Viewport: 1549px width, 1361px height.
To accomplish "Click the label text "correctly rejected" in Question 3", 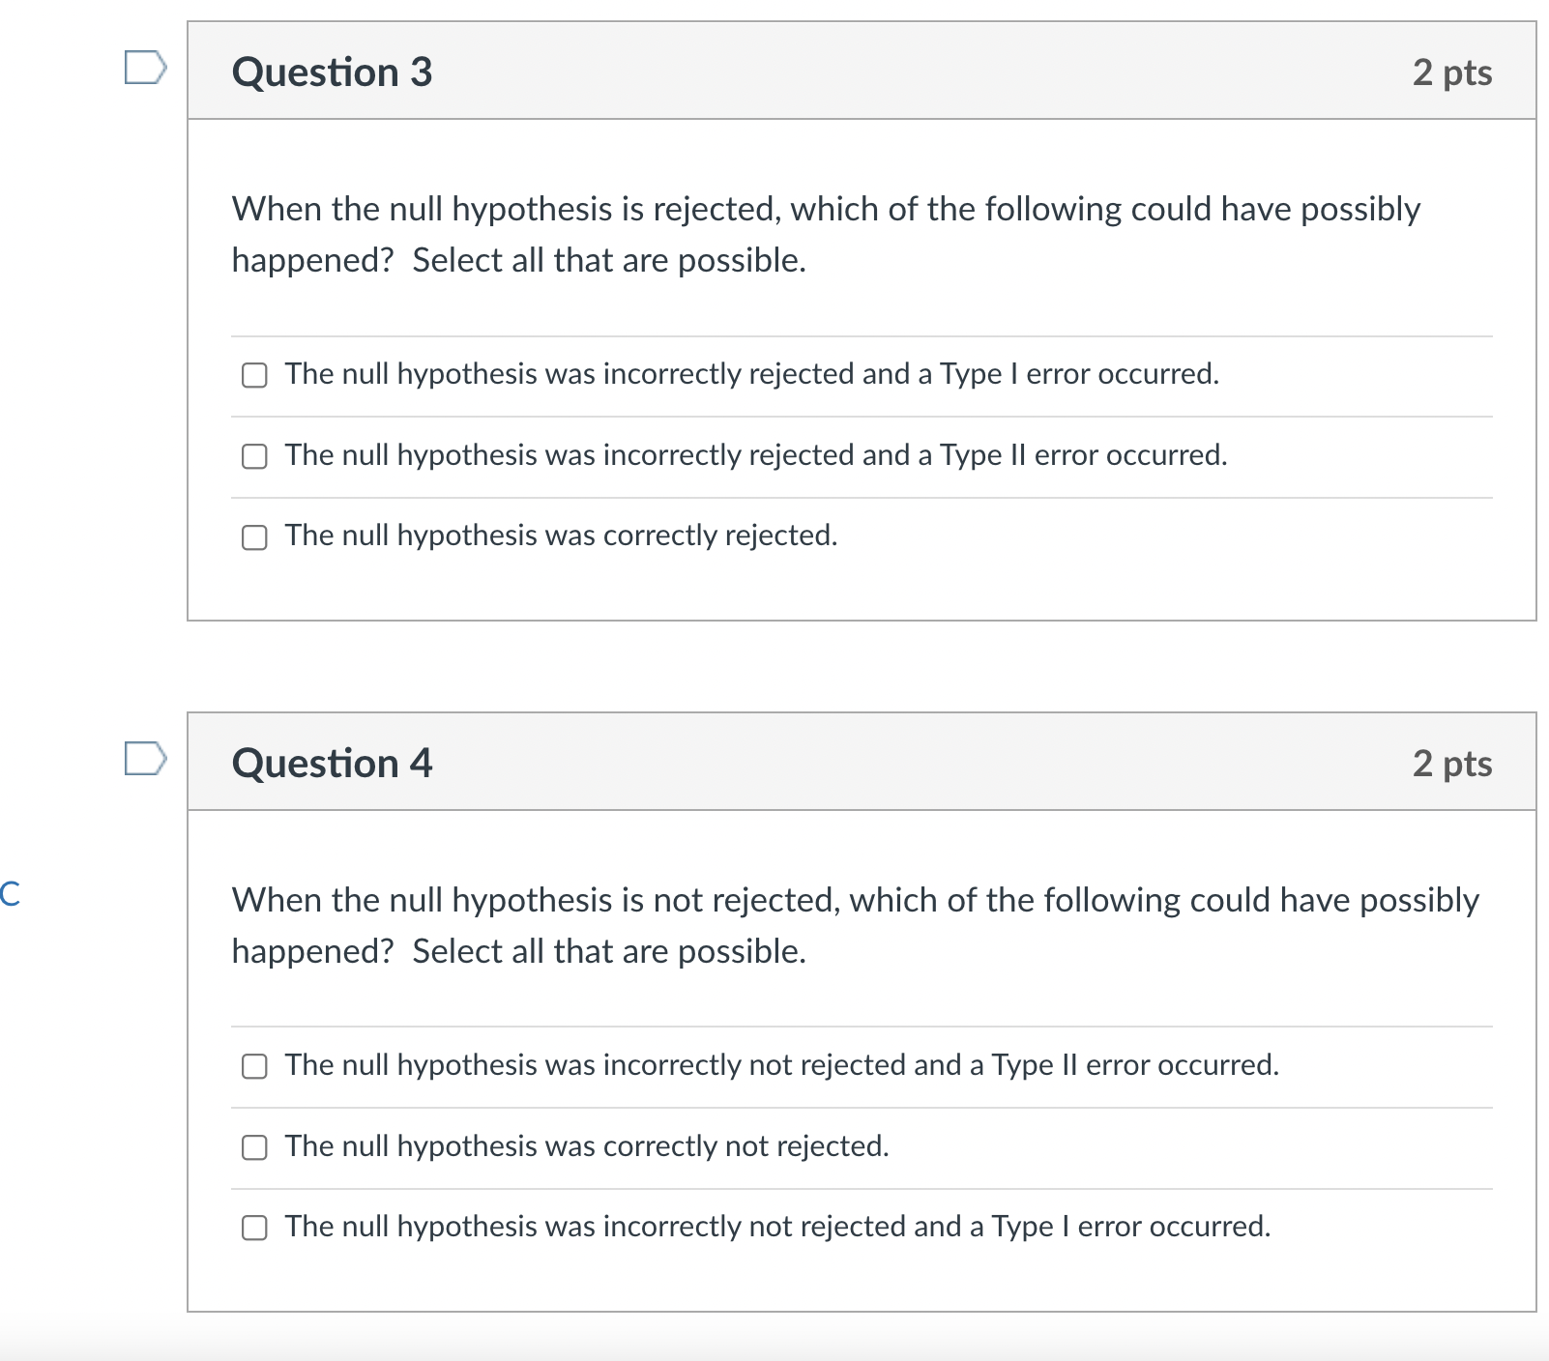I will pos(559,535).
